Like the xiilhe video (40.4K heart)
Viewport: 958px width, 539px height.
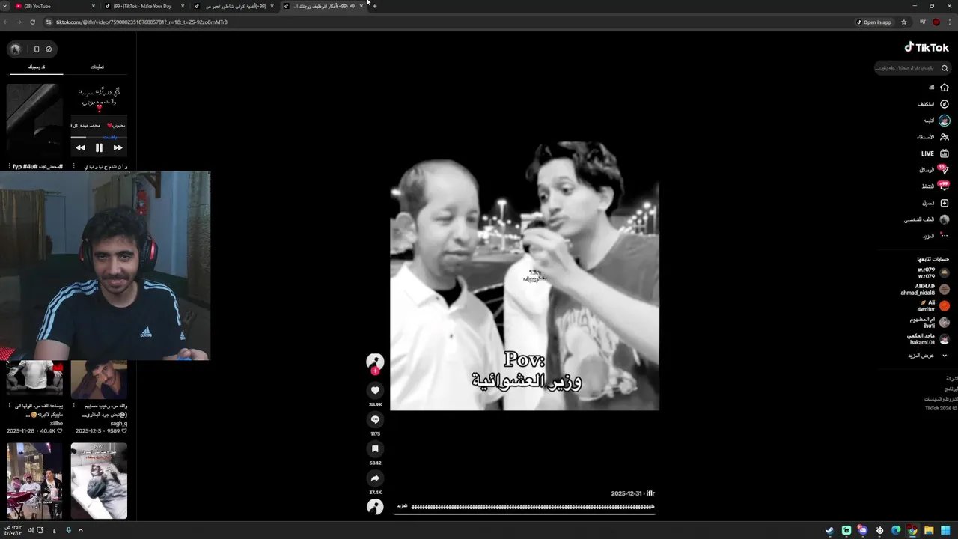pyautogui.click(x=60, y=431)
